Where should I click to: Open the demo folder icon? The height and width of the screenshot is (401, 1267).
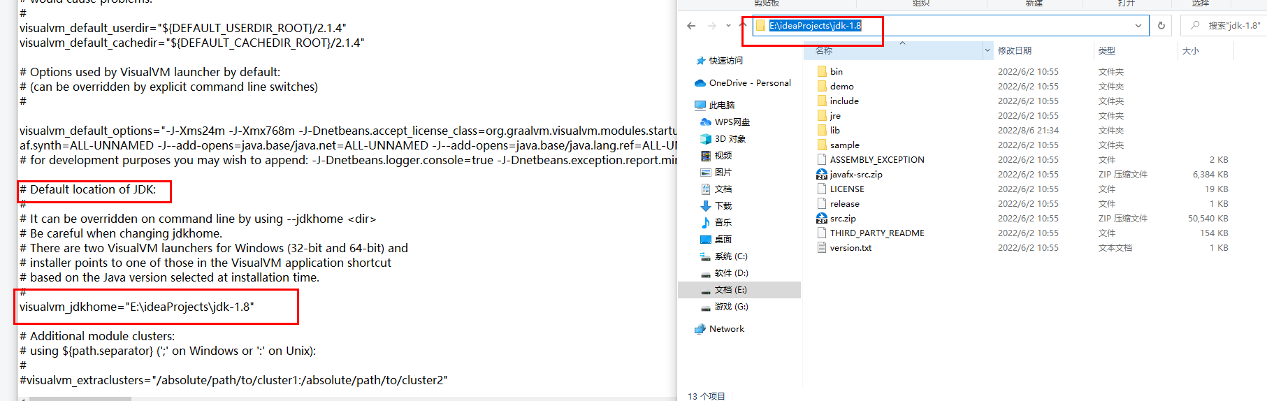pyautogui.click(x=822, y=86)
